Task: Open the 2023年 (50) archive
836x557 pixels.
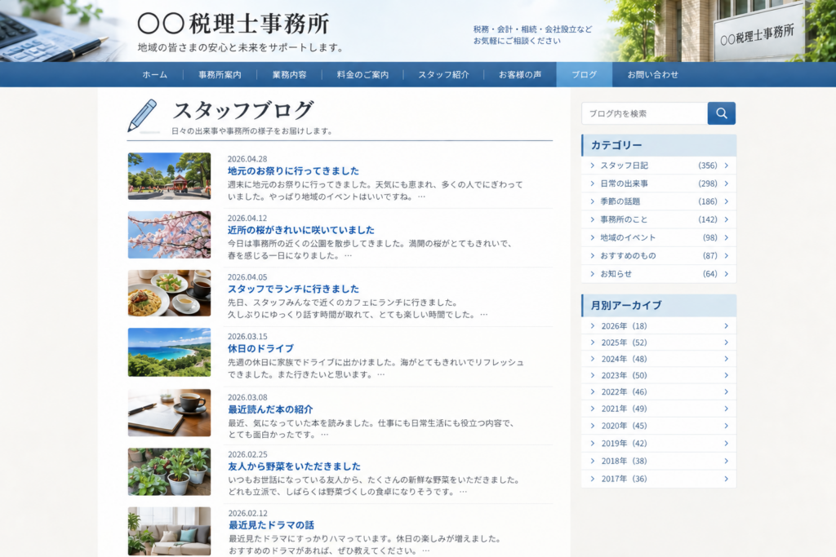Action: (659, 375)
